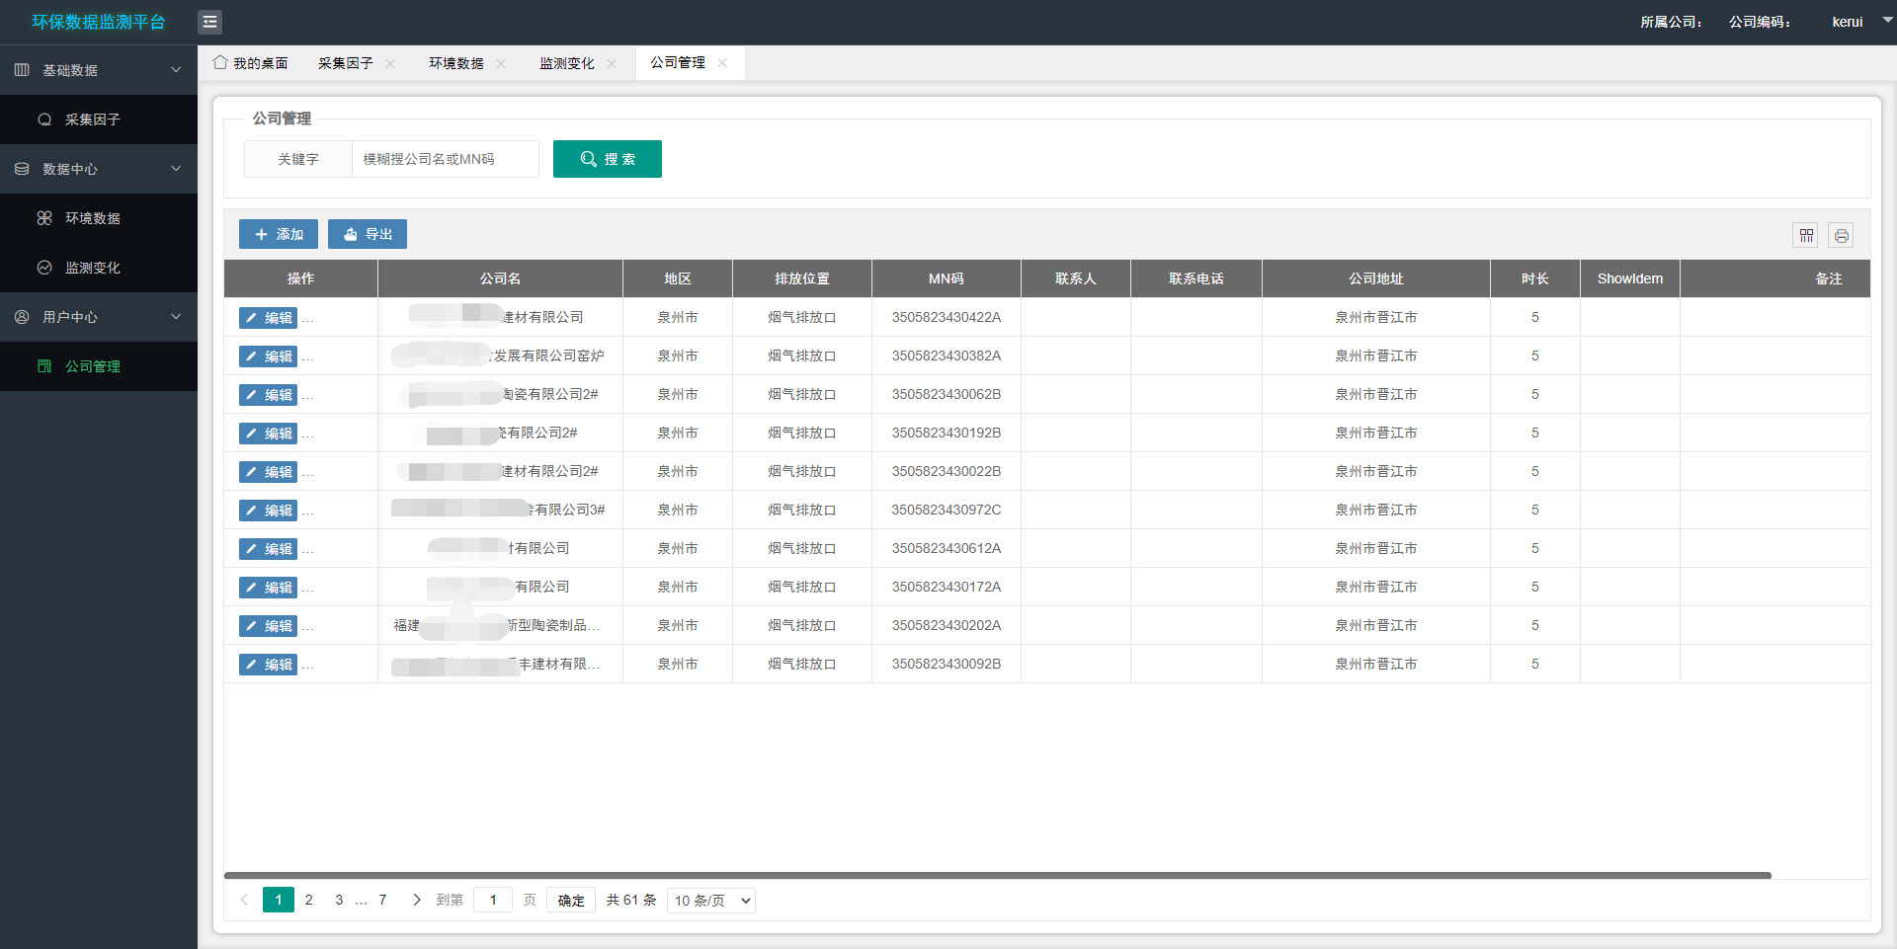Open the kerui user dropdown

1859,22
